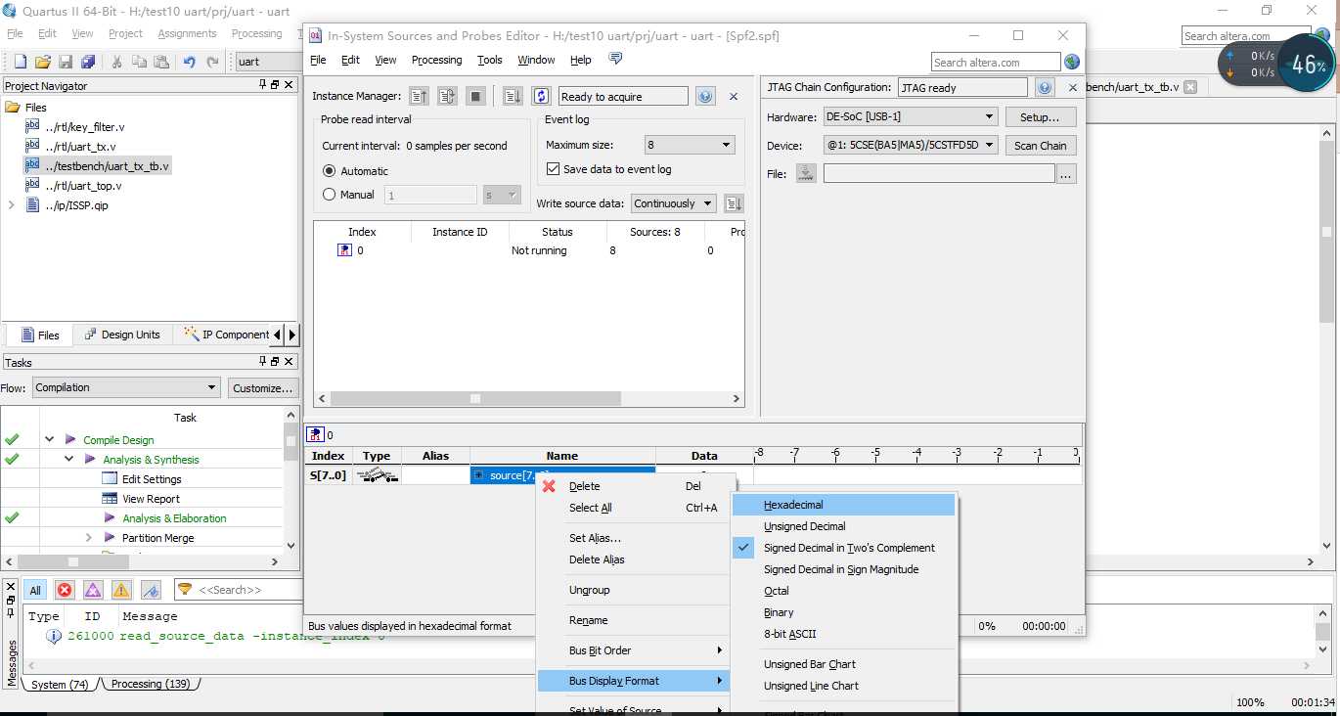The height and width of the screenshot is (716, 1340).
Task: Open the Hardware DE-SoC dropdown
Action: tap(910, 116)
